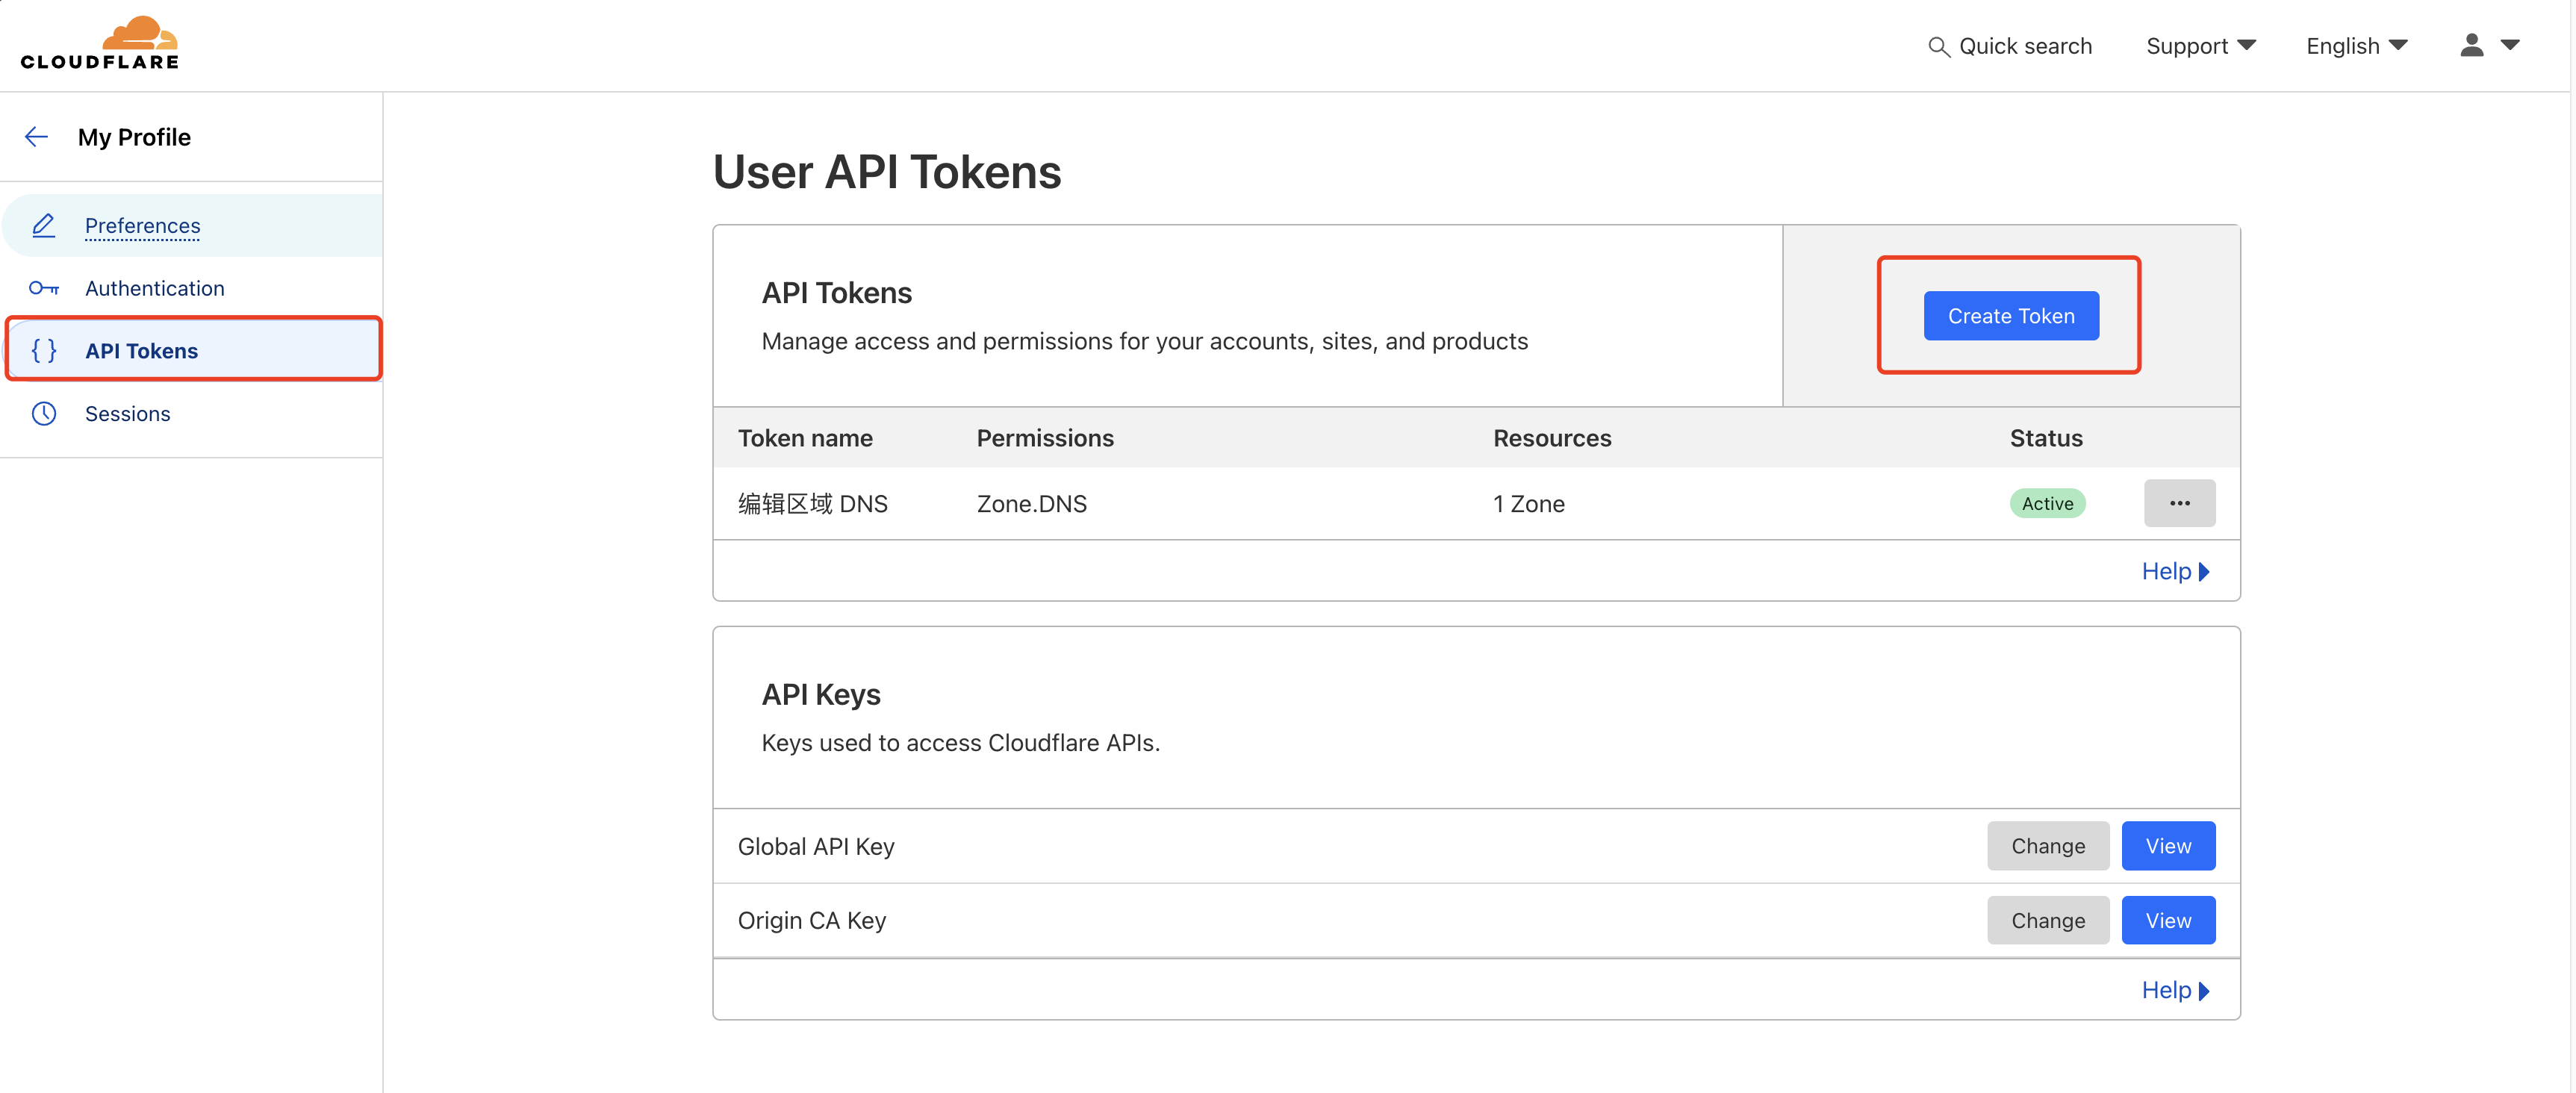Expand the English language dropdown
This screenshot has height=1093, width=2576.
tap(2356, 46)
